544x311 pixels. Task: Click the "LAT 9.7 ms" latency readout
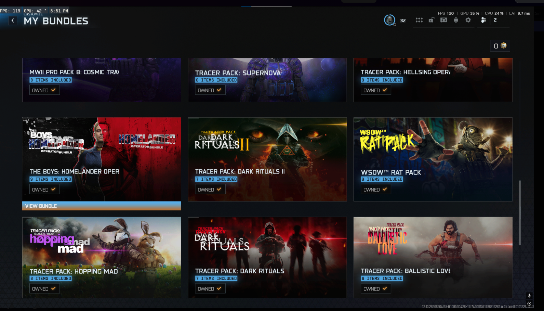pyautogui.click(x=519, y=13)
